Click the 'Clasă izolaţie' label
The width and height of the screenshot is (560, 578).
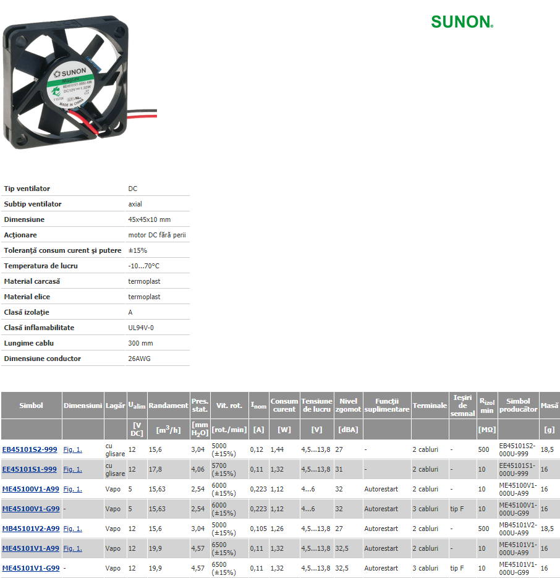click(x=27, y=312)
